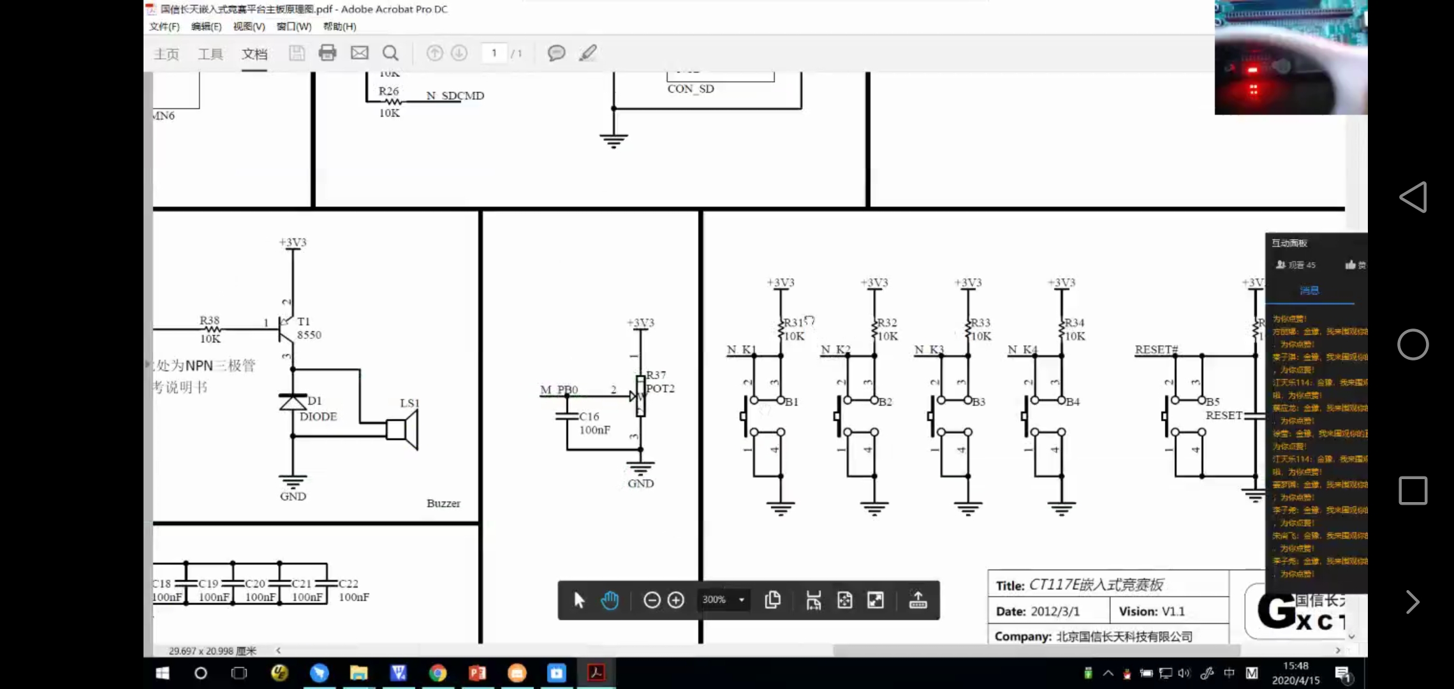The width and height of the screenshot is (1454, 689).
Task: Click the zoom in plus button
Action: pos(676,600)
